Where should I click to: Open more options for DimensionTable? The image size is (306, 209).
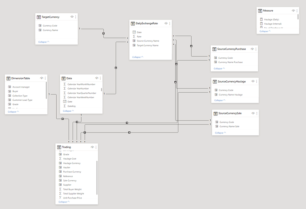[x=45, y=78]
